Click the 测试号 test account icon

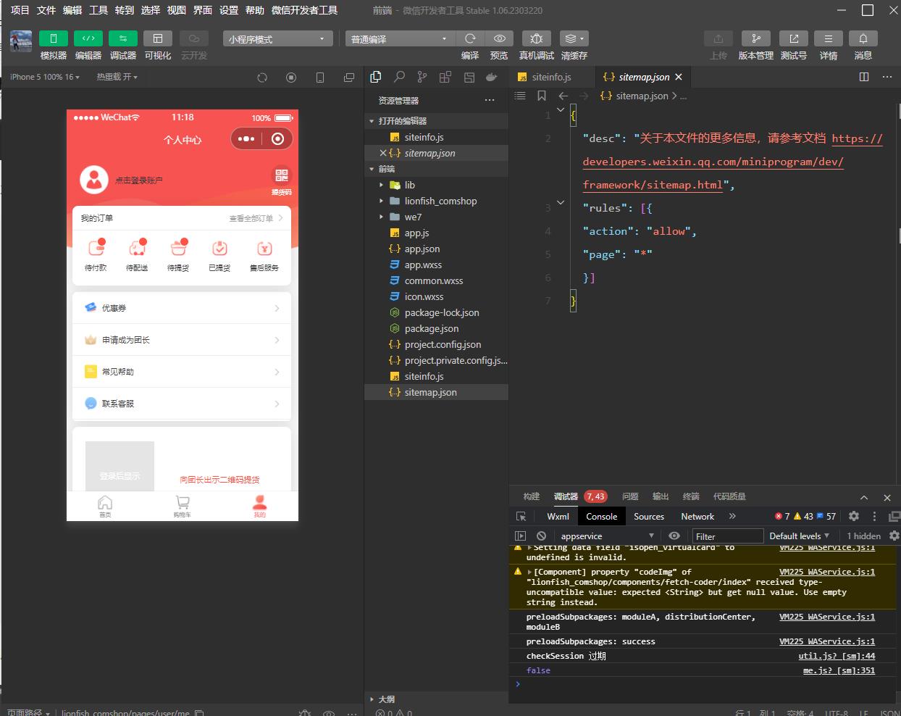tap(794, 38)
